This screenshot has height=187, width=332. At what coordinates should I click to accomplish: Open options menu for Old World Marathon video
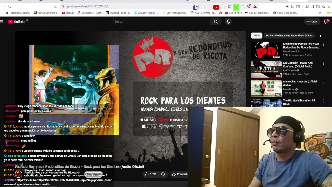[323, 101]
